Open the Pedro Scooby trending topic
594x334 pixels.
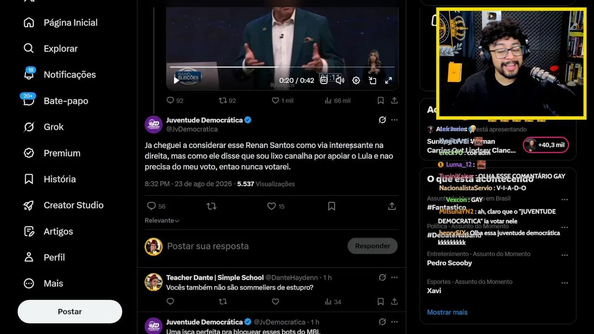tap(449, 263)
